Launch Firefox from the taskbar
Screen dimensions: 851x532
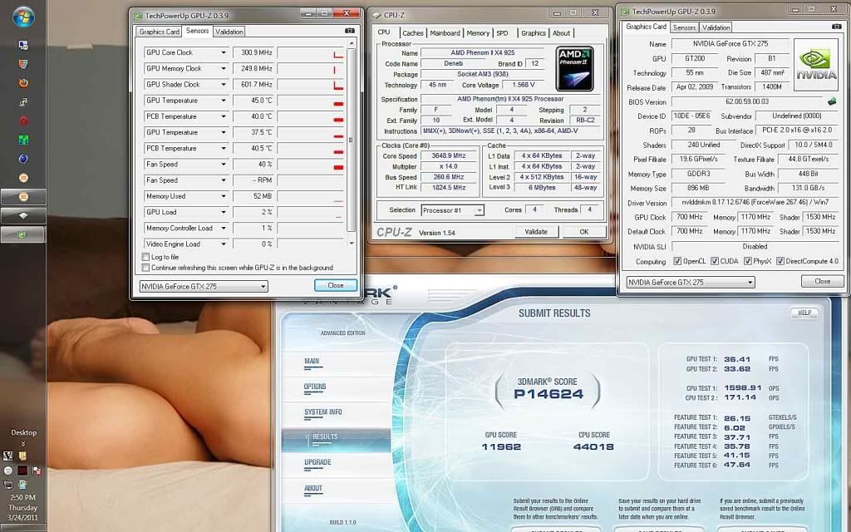click(23, 82)
